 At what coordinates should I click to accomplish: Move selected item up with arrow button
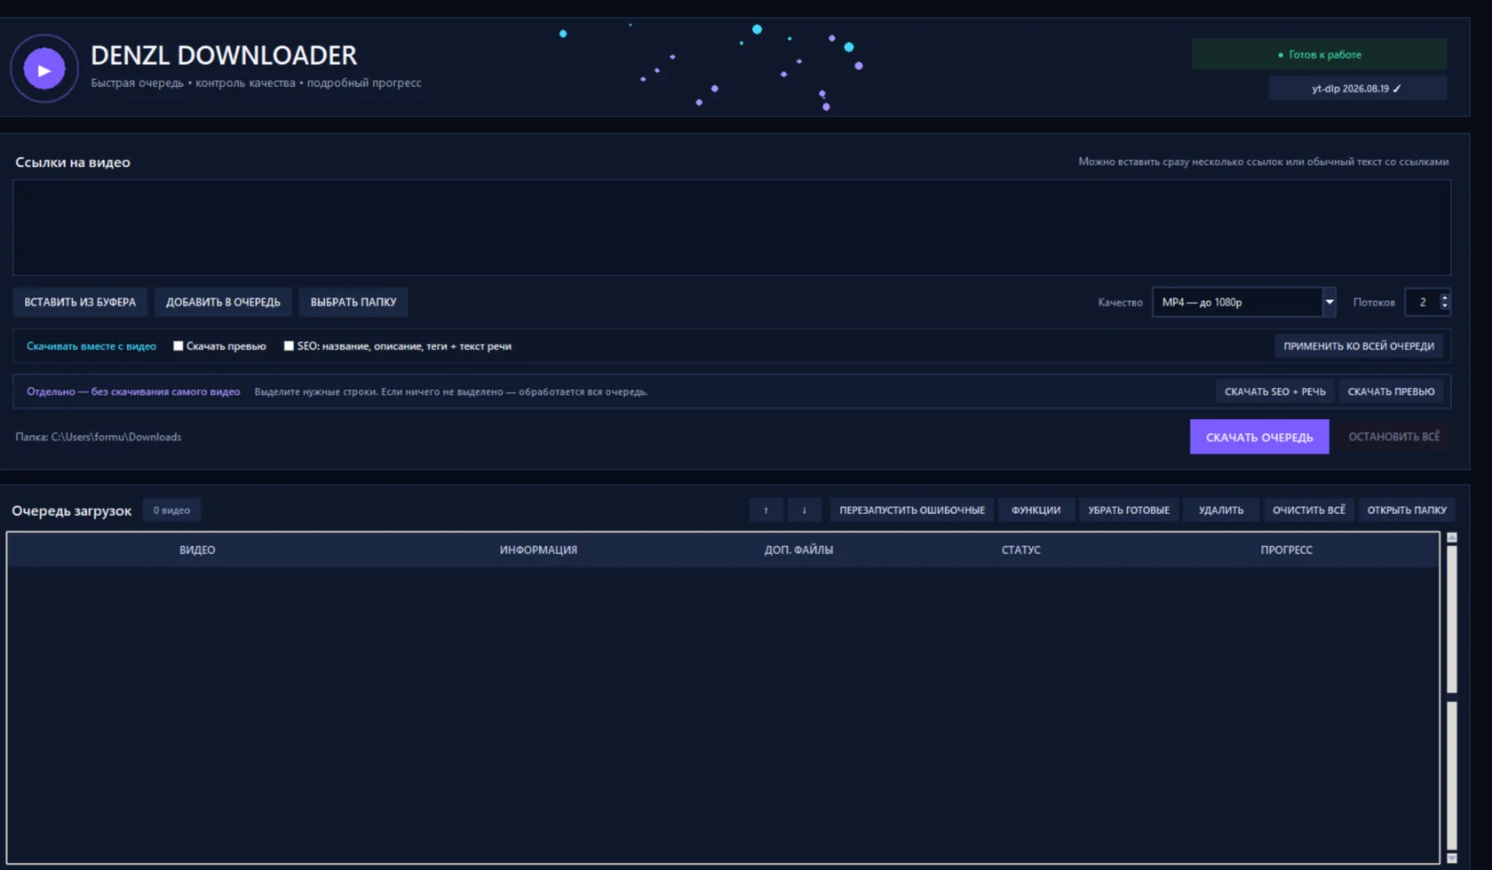click(766, 510)
